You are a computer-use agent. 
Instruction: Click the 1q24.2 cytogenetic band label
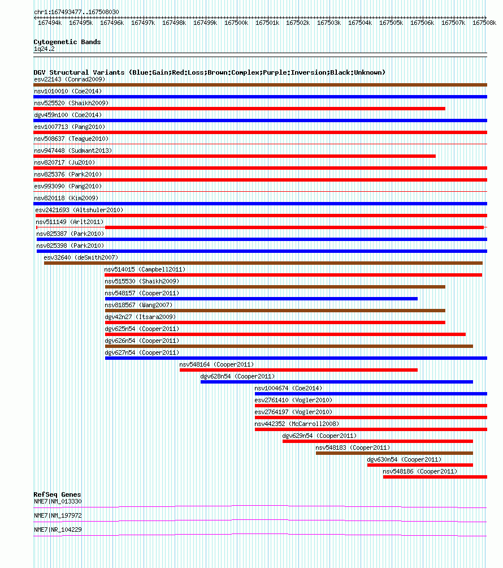click(x=44, y=49)
